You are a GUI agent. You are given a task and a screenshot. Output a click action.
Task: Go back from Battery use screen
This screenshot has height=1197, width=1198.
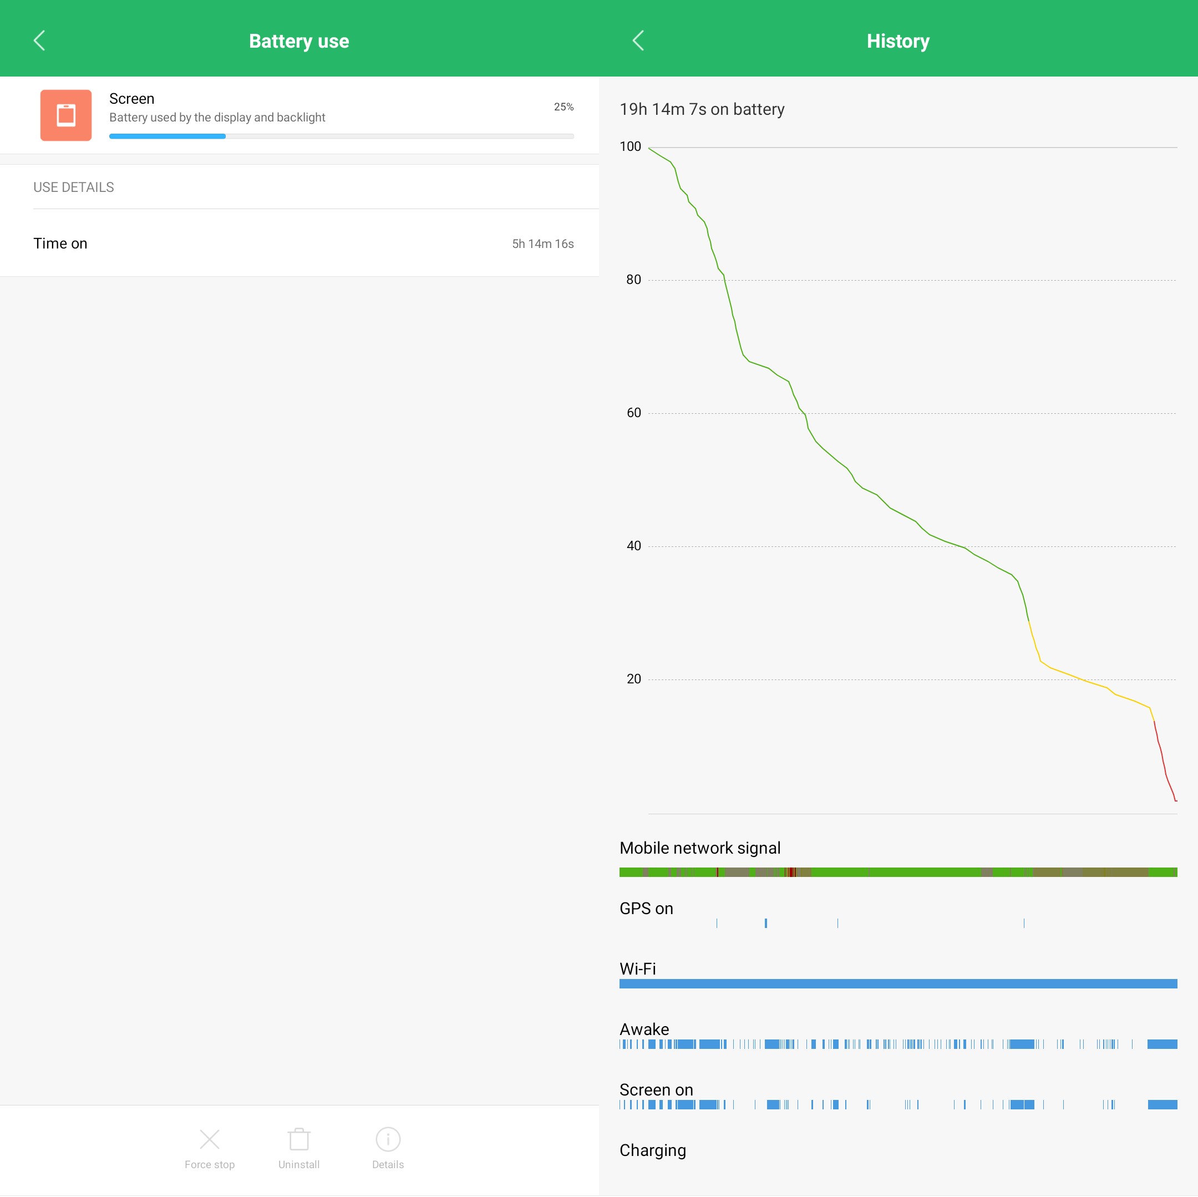[x=39, y=41]
